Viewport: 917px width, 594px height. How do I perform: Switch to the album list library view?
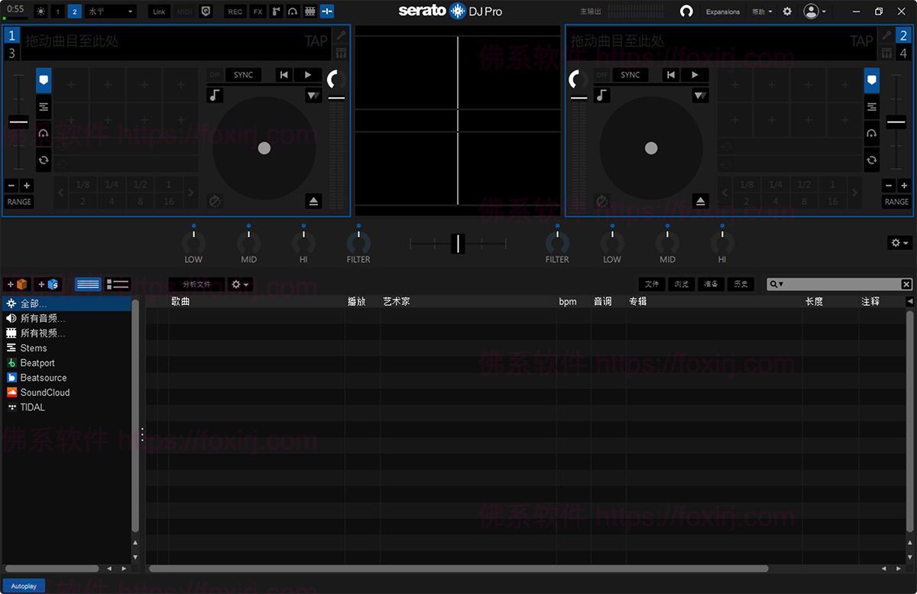coord(116,284)
